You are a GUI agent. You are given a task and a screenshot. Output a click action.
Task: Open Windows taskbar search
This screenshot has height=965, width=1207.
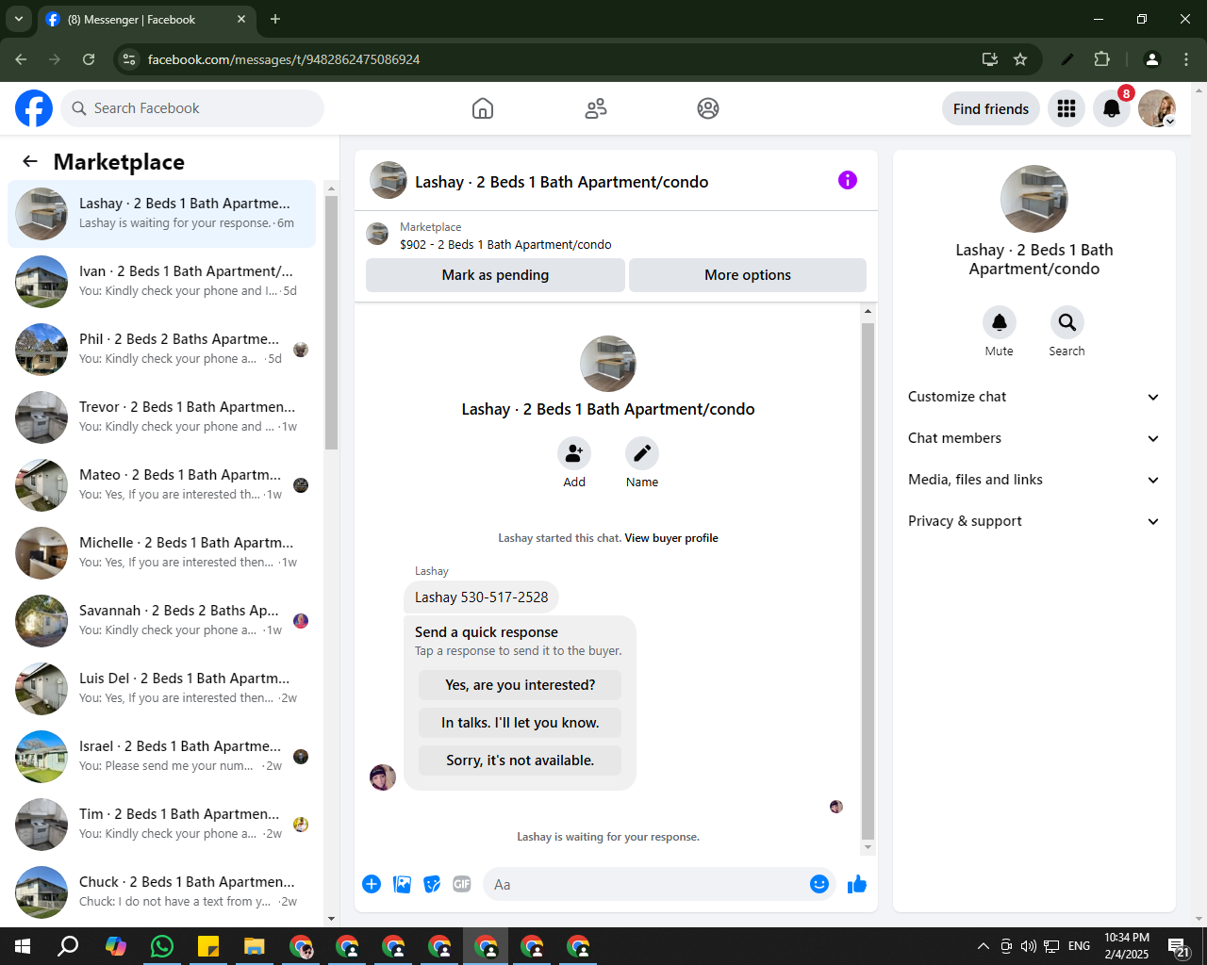click(x=69, y=946)
